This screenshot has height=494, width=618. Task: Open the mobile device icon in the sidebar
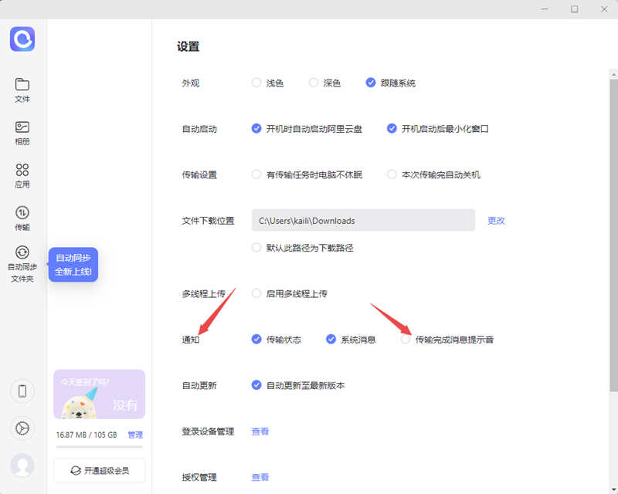22,391
